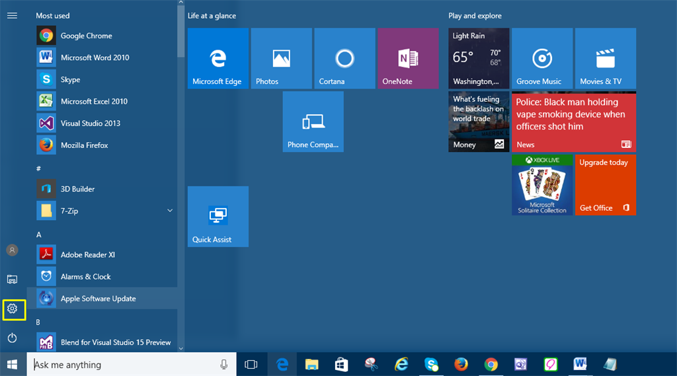The height and width of the screenshot is (376, 677).
Task: Open Google Chrome from Most used
Action: point(86,36)
